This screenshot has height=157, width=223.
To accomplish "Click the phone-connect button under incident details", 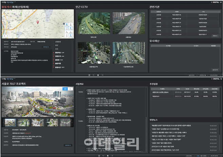I will [x=46, y=47].
